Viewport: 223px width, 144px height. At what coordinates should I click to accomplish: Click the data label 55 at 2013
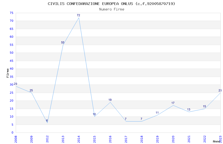point(63,43)
